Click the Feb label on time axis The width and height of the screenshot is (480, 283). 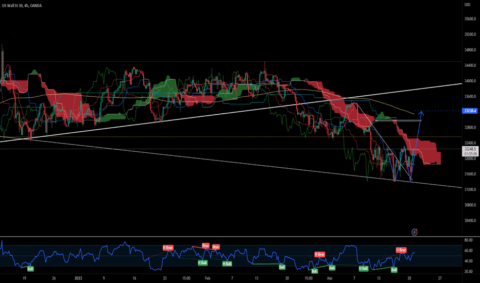208,278
